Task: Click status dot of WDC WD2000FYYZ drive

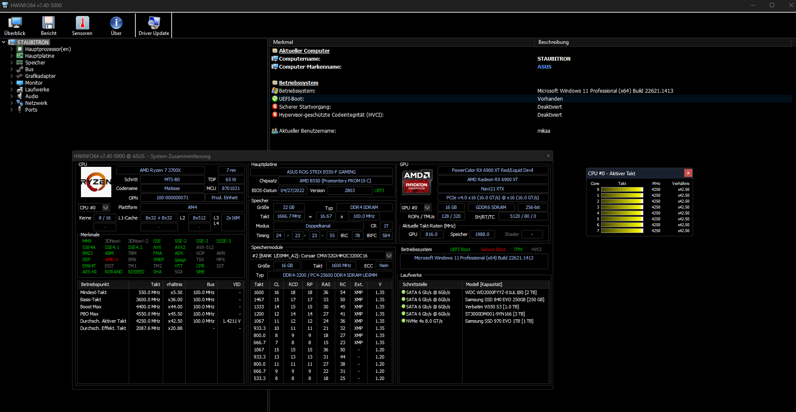Action: coord(403,292)
